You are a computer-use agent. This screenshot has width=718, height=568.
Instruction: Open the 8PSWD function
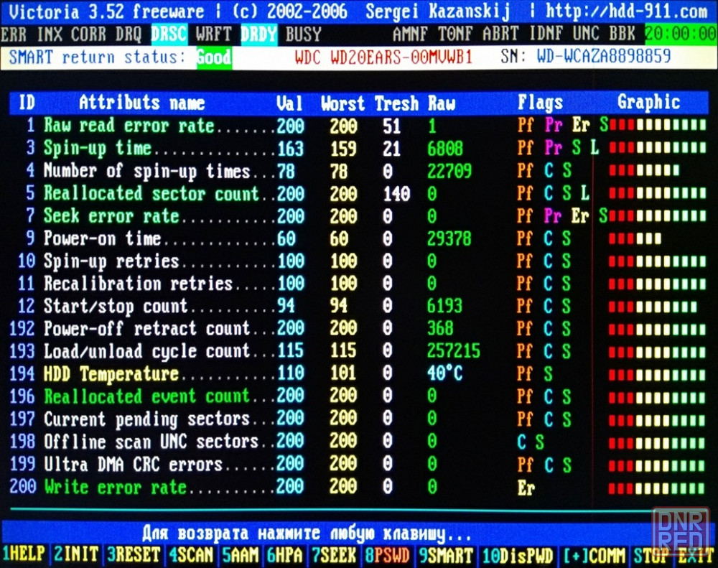(x=387, y=555)
